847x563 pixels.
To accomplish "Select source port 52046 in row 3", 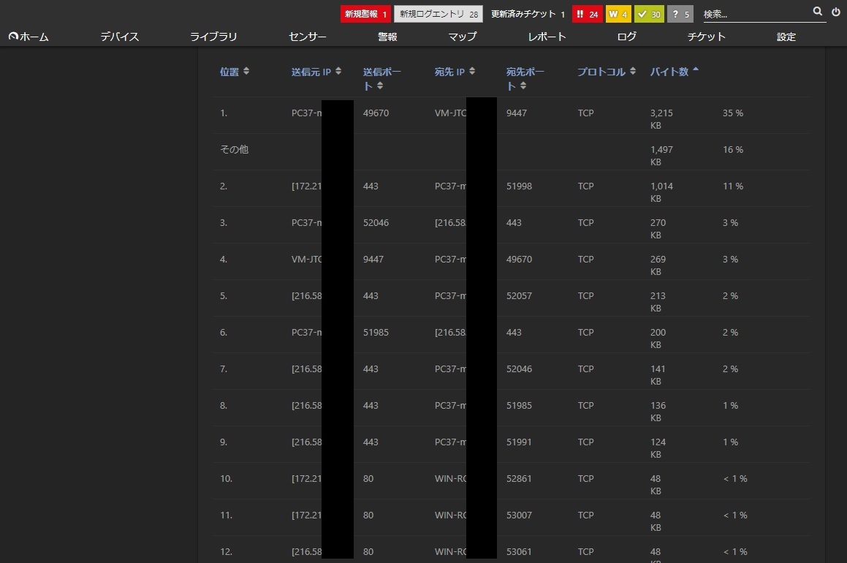I will pyautogui.click(x=376, y=222).
